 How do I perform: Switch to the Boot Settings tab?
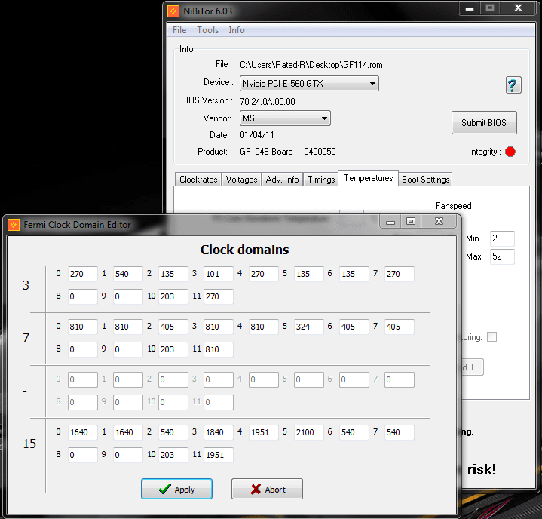coord(425,180)
